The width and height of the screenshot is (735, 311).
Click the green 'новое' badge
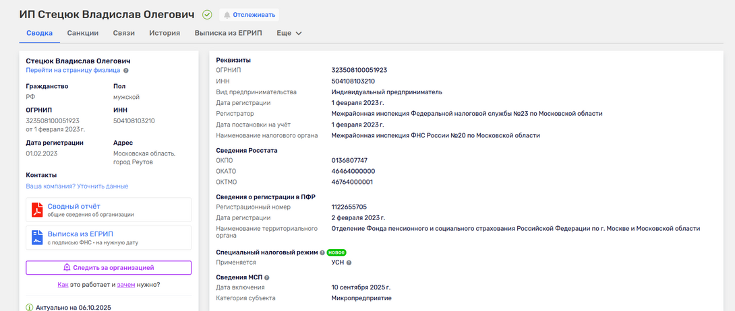[x=336, y=252]
